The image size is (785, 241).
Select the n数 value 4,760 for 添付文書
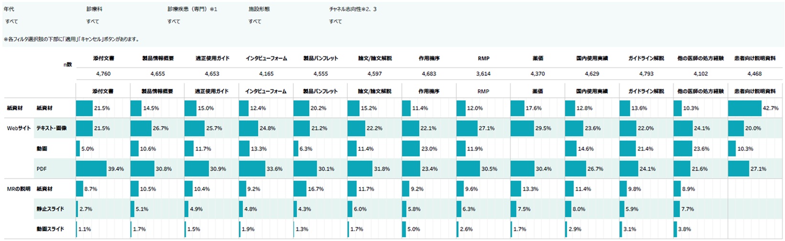(x=103, y=74)
